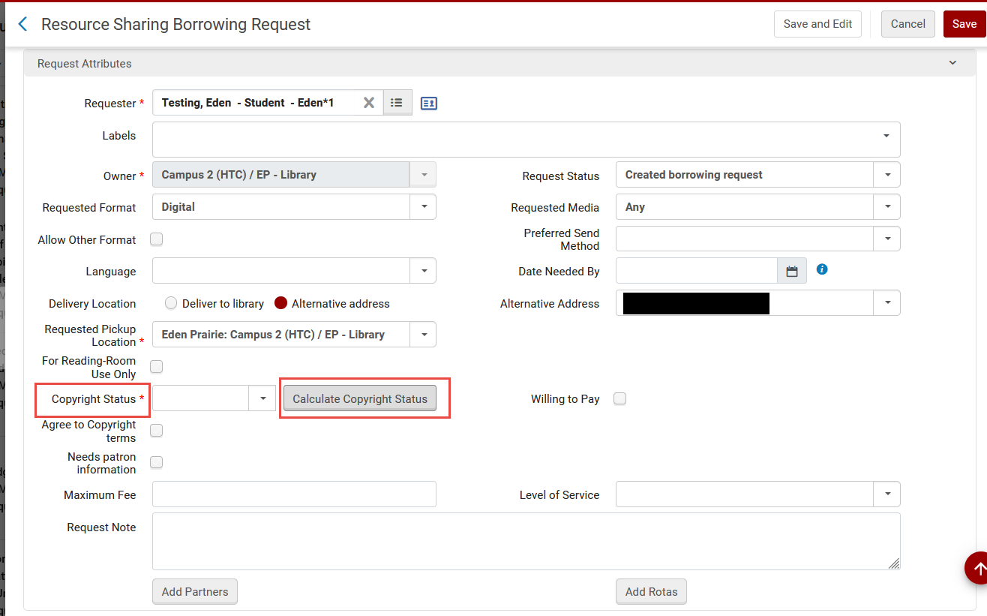Click the Request Attributes section header text
The image size is (987, 616).
85,64
